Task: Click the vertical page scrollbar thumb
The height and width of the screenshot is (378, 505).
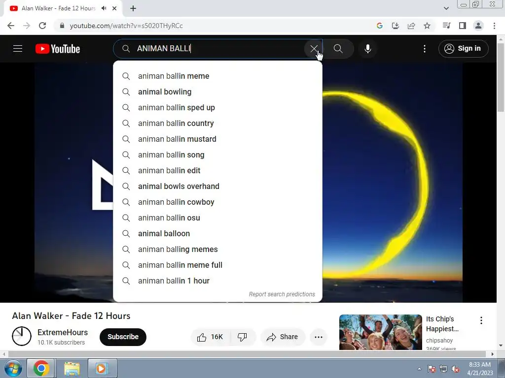Action: [501, 77]
